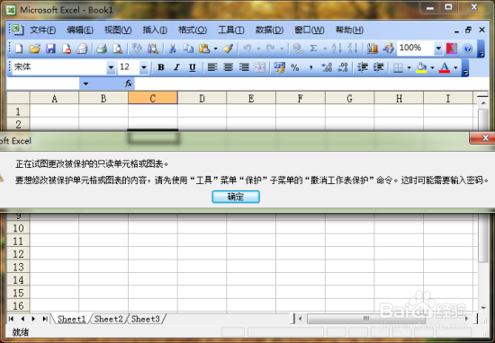This screenshot has height=343, width=495.
Task: Toggle Bold formatting
Action: point(161,67)
